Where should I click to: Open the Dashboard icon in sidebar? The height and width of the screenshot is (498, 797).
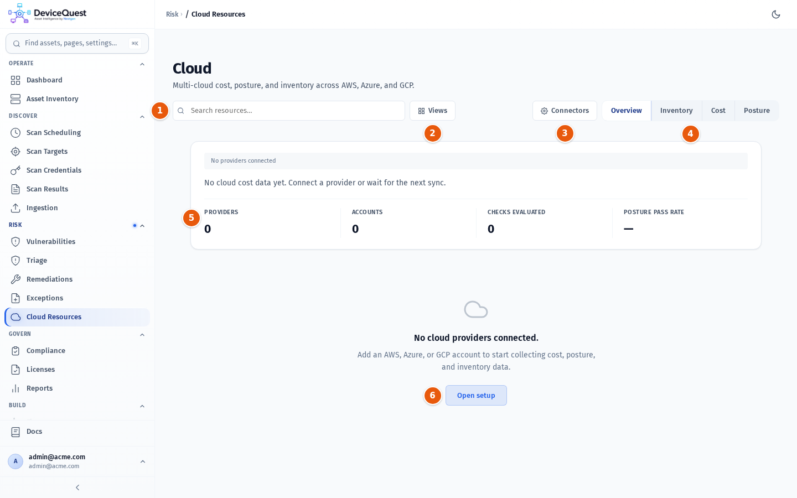tap(15, 80)
